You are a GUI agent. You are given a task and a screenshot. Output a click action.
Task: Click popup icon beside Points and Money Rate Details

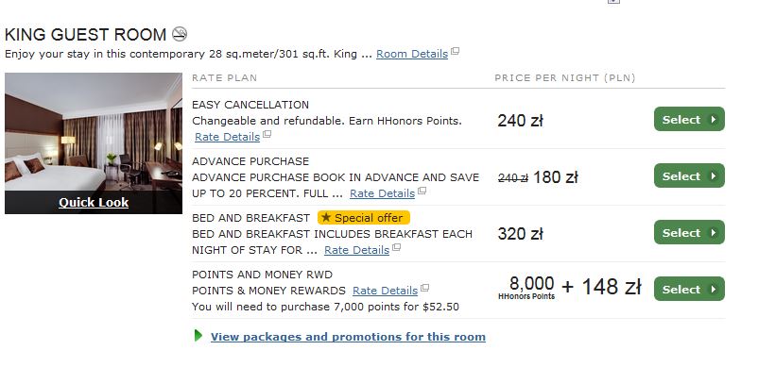tap(425, 288)
